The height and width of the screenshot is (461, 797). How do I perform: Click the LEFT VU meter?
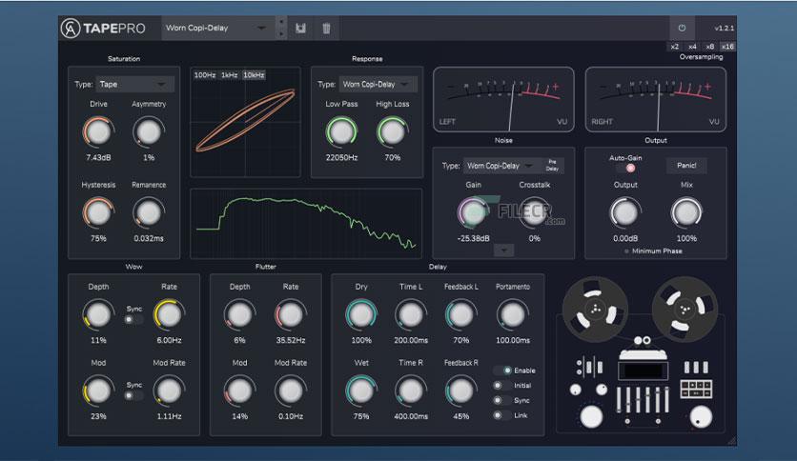503,99
